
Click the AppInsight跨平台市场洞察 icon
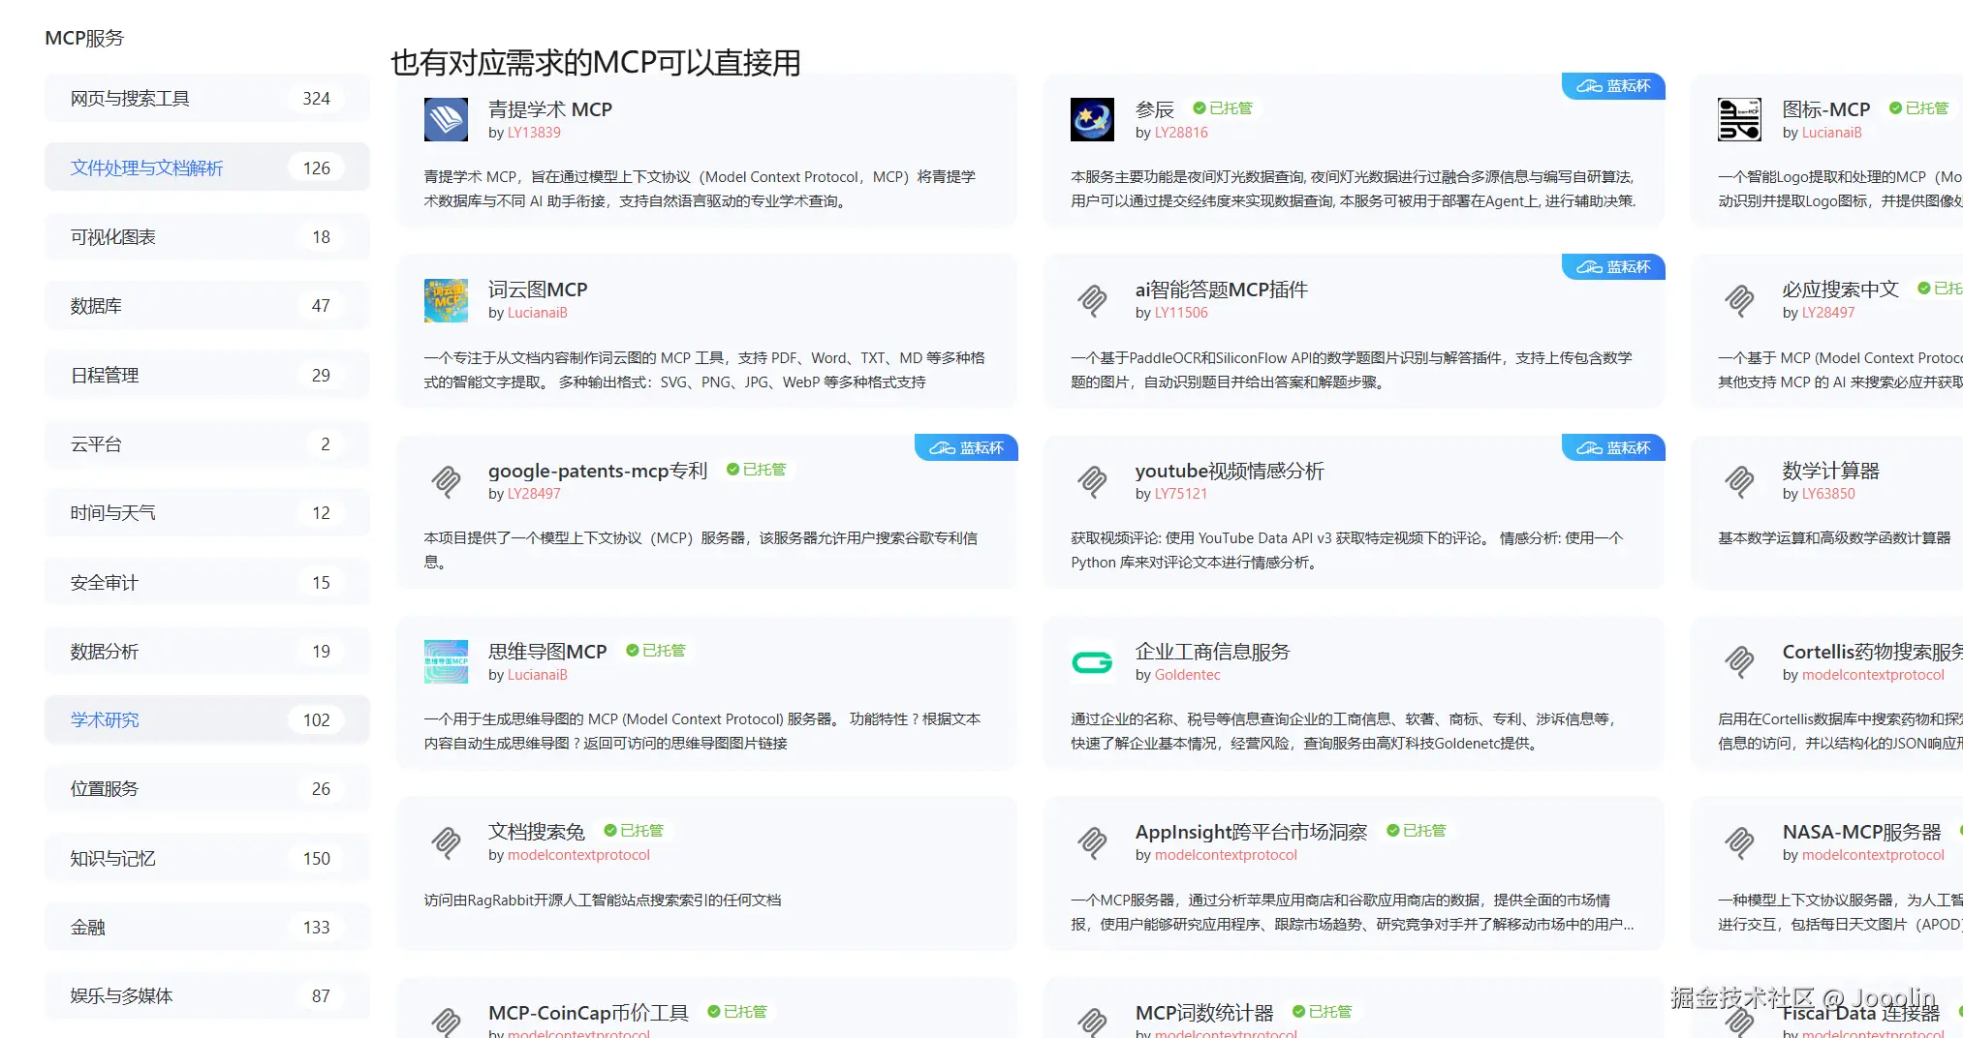click(x=1092, y=842)
